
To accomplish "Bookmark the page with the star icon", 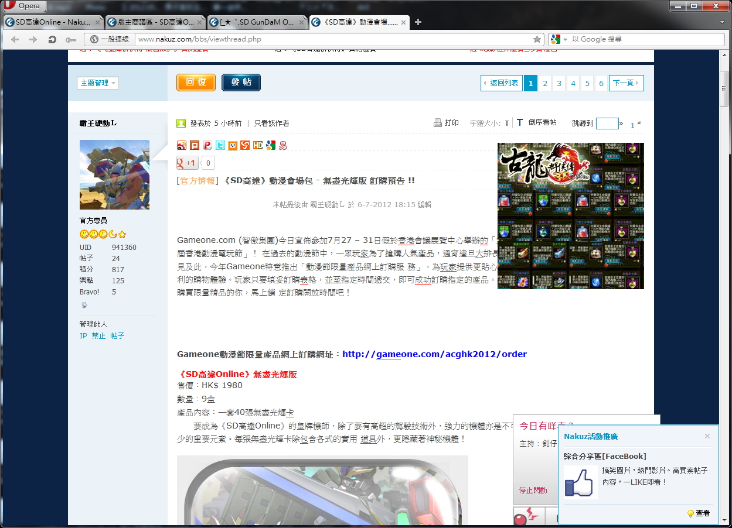I will point(537,39).
